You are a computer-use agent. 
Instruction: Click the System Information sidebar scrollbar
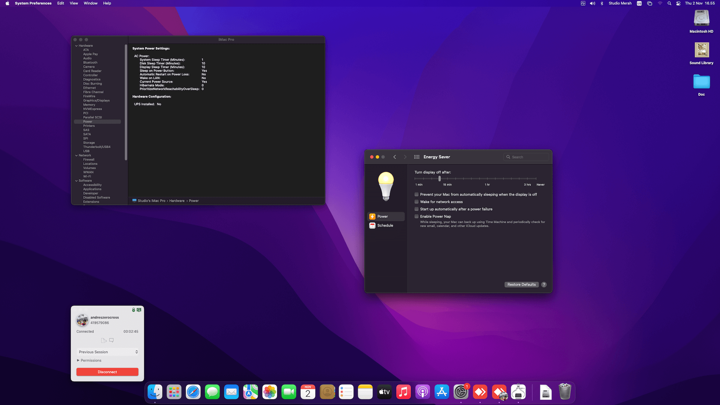pyautogui.click(x=126, y=102)
